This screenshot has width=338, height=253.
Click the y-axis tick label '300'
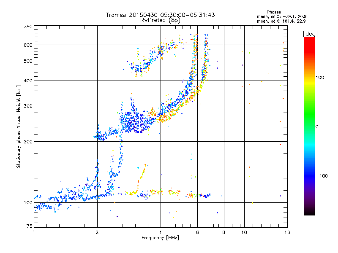[x=28, y=106]
